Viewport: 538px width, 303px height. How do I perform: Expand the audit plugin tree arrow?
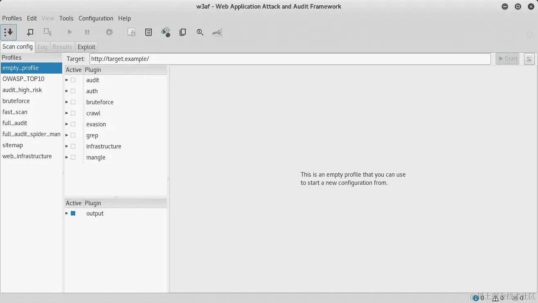67,80
